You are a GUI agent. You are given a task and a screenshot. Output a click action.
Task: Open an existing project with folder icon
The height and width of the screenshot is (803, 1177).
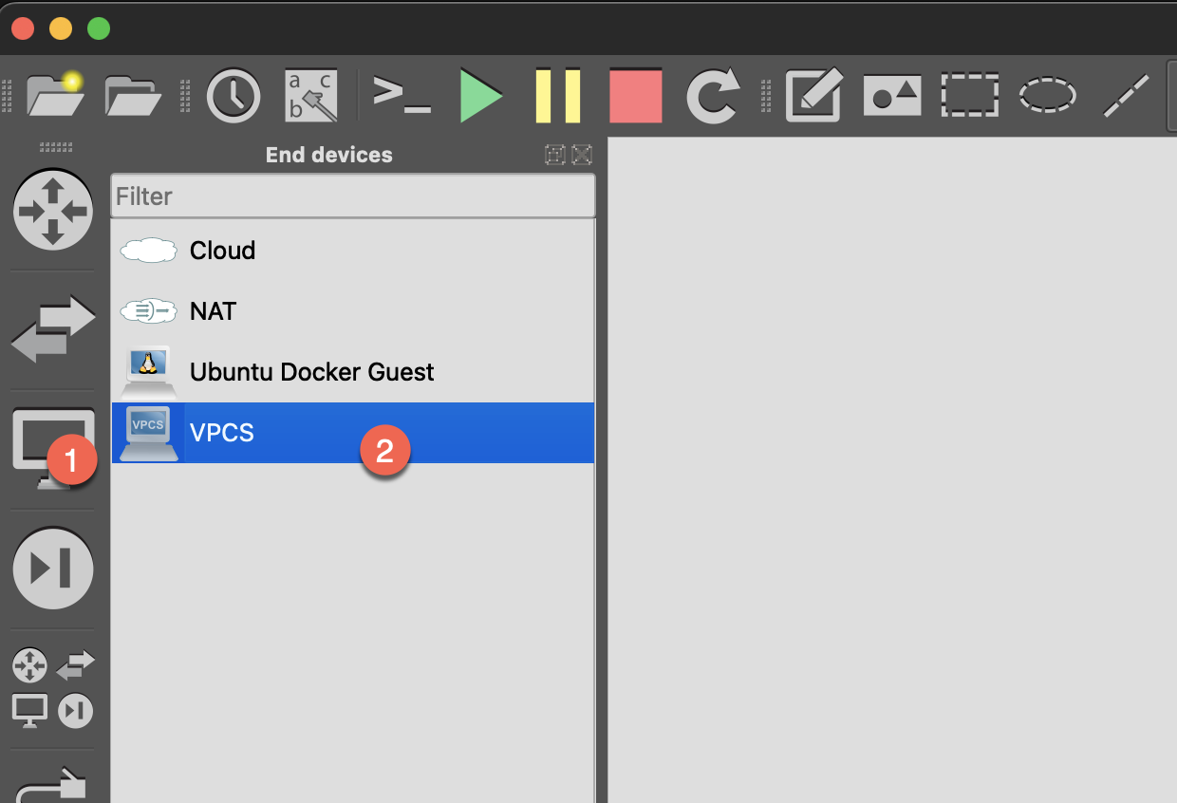click(132, 95)
